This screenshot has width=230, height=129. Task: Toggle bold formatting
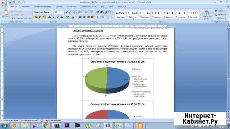coord(36,17)
